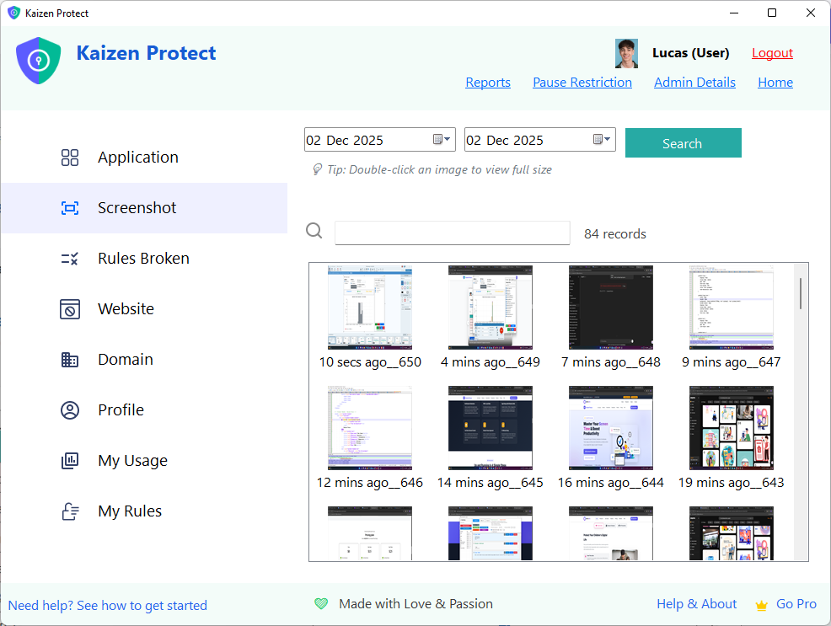Click the Rules Broken icon
Viewport: 831px width, 626px height.
(69, 258)
